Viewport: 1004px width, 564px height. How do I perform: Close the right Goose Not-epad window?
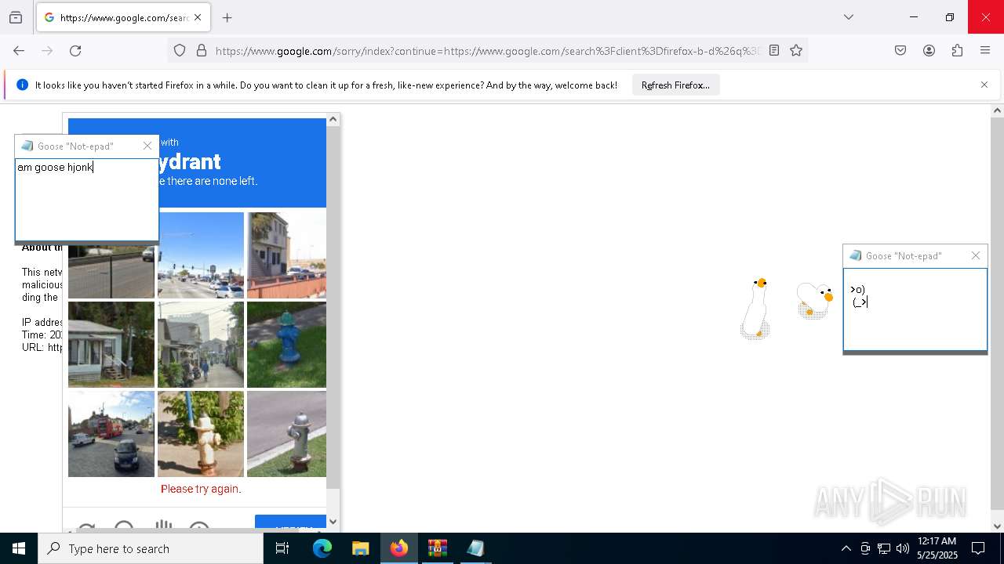click(976, 255)
